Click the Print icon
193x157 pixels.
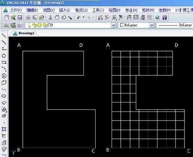click(x=28, y=17)
